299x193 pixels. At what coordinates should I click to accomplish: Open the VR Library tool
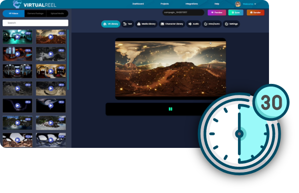(111, 24)
